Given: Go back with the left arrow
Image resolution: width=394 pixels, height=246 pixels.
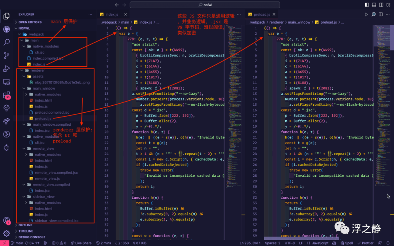Looking at the screenshot, I should coord(117,5).
